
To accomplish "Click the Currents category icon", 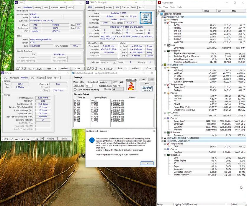I will point(168,113).
